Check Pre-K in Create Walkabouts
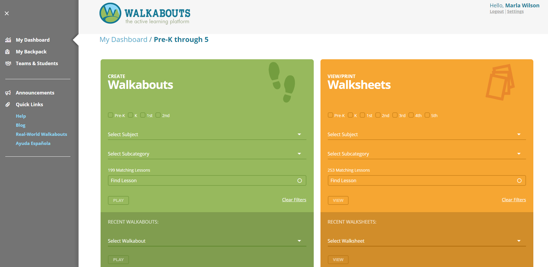 tap(111, 115)
